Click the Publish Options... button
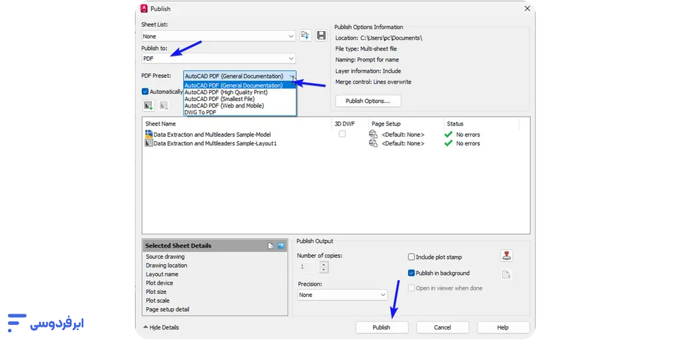Screen dimensions: 676x340 [x=368, y=101]
